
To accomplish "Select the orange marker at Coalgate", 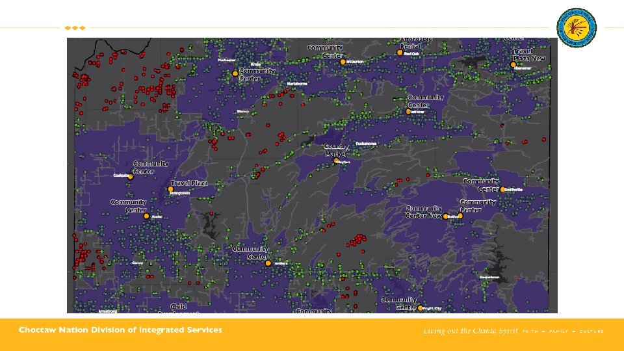I will pyautogui.click(x=130, y=177).
